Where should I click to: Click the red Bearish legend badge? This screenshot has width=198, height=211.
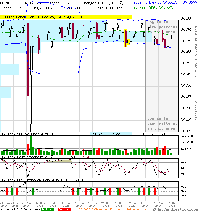click(x=64, y=209)
